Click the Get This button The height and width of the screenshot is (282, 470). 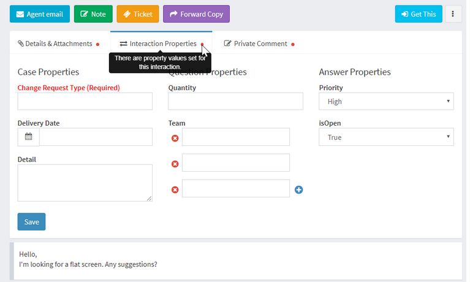[x=419, y=14]
